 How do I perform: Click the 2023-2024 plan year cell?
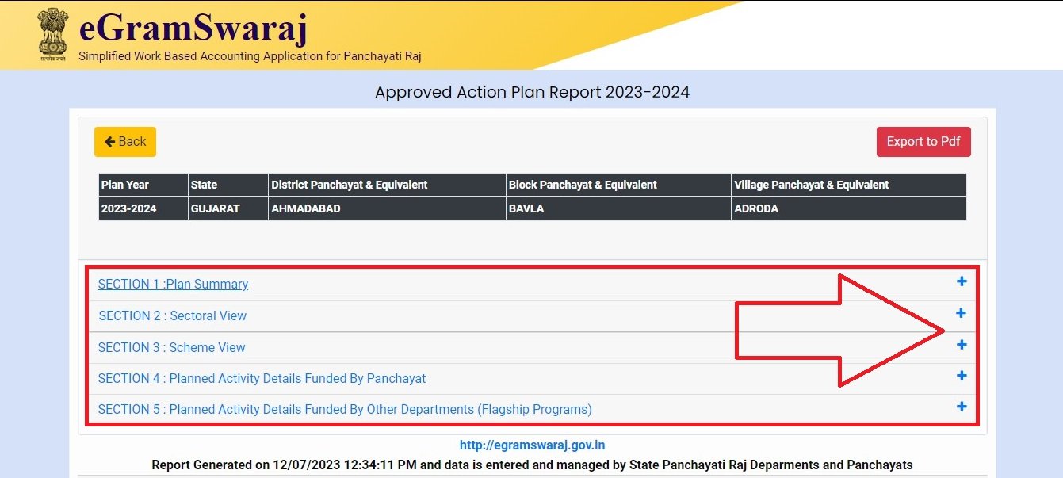[x=143, y=208]
